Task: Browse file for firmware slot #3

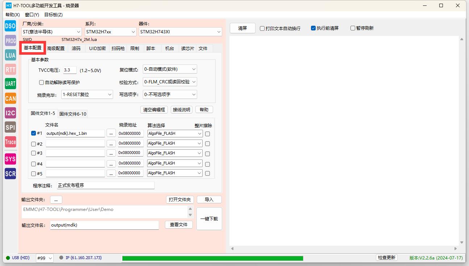Action: [x=111, y=153]
